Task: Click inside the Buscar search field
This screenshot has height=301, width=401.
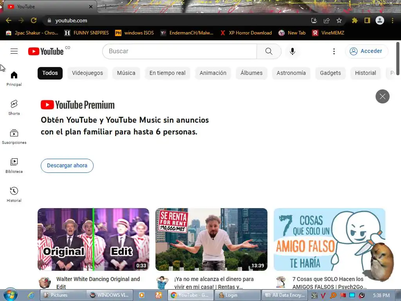Action: point(179,51)
